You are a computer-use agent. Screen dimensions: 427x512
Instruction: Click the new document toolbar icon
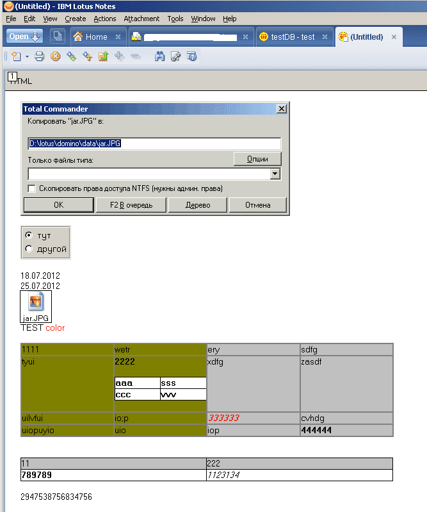(x=15, y=56)
